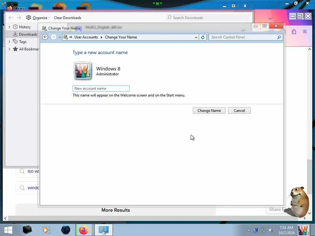Switch to Control Panel in taskbar

click(104, 230)
